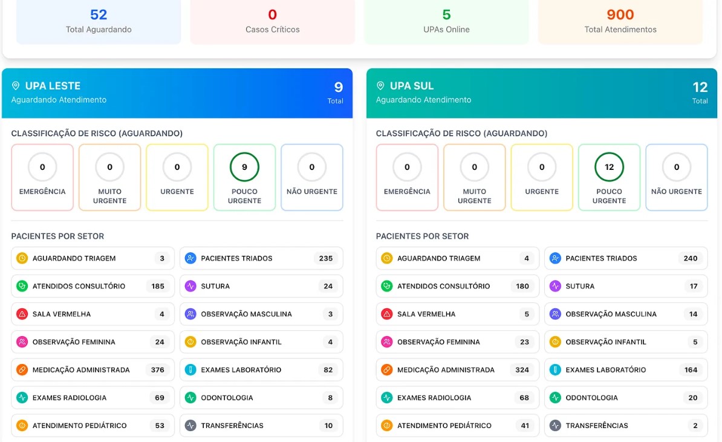Open the Observação Infantil row in UPA LESTE
This screenshot has height=442, width=722.
261,342
